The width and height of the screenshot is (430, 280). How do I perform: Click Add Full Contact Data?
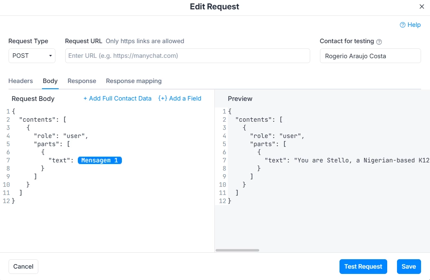[117, 98]
